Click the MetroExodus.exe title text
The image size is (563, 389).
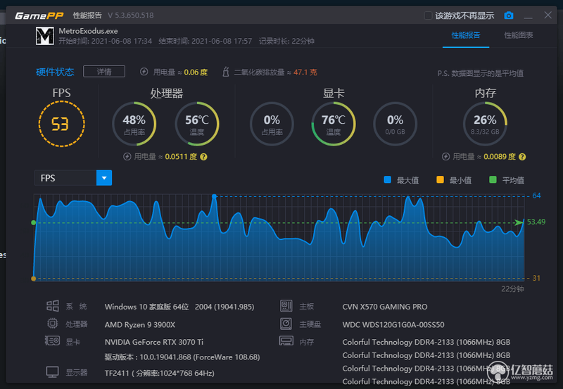coord(89,31)
